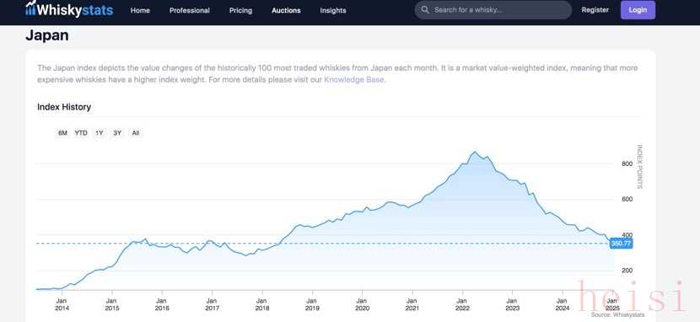
Task: Click the chart peak near Jan 2022
Action: (x=475, y=152)
